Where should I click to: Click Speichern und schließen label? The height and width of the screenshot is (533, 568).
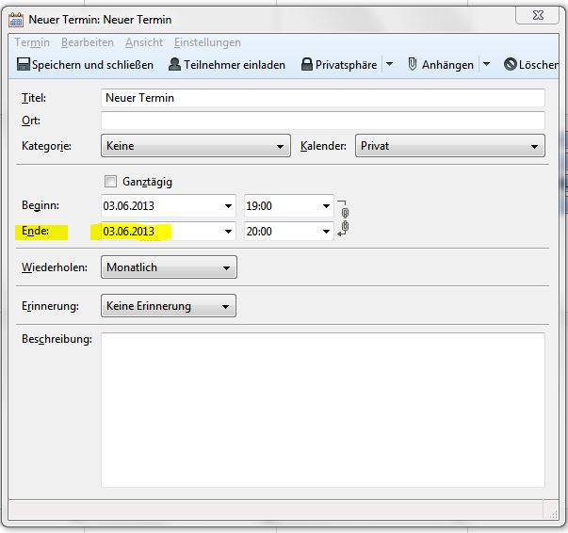(92, 65)
